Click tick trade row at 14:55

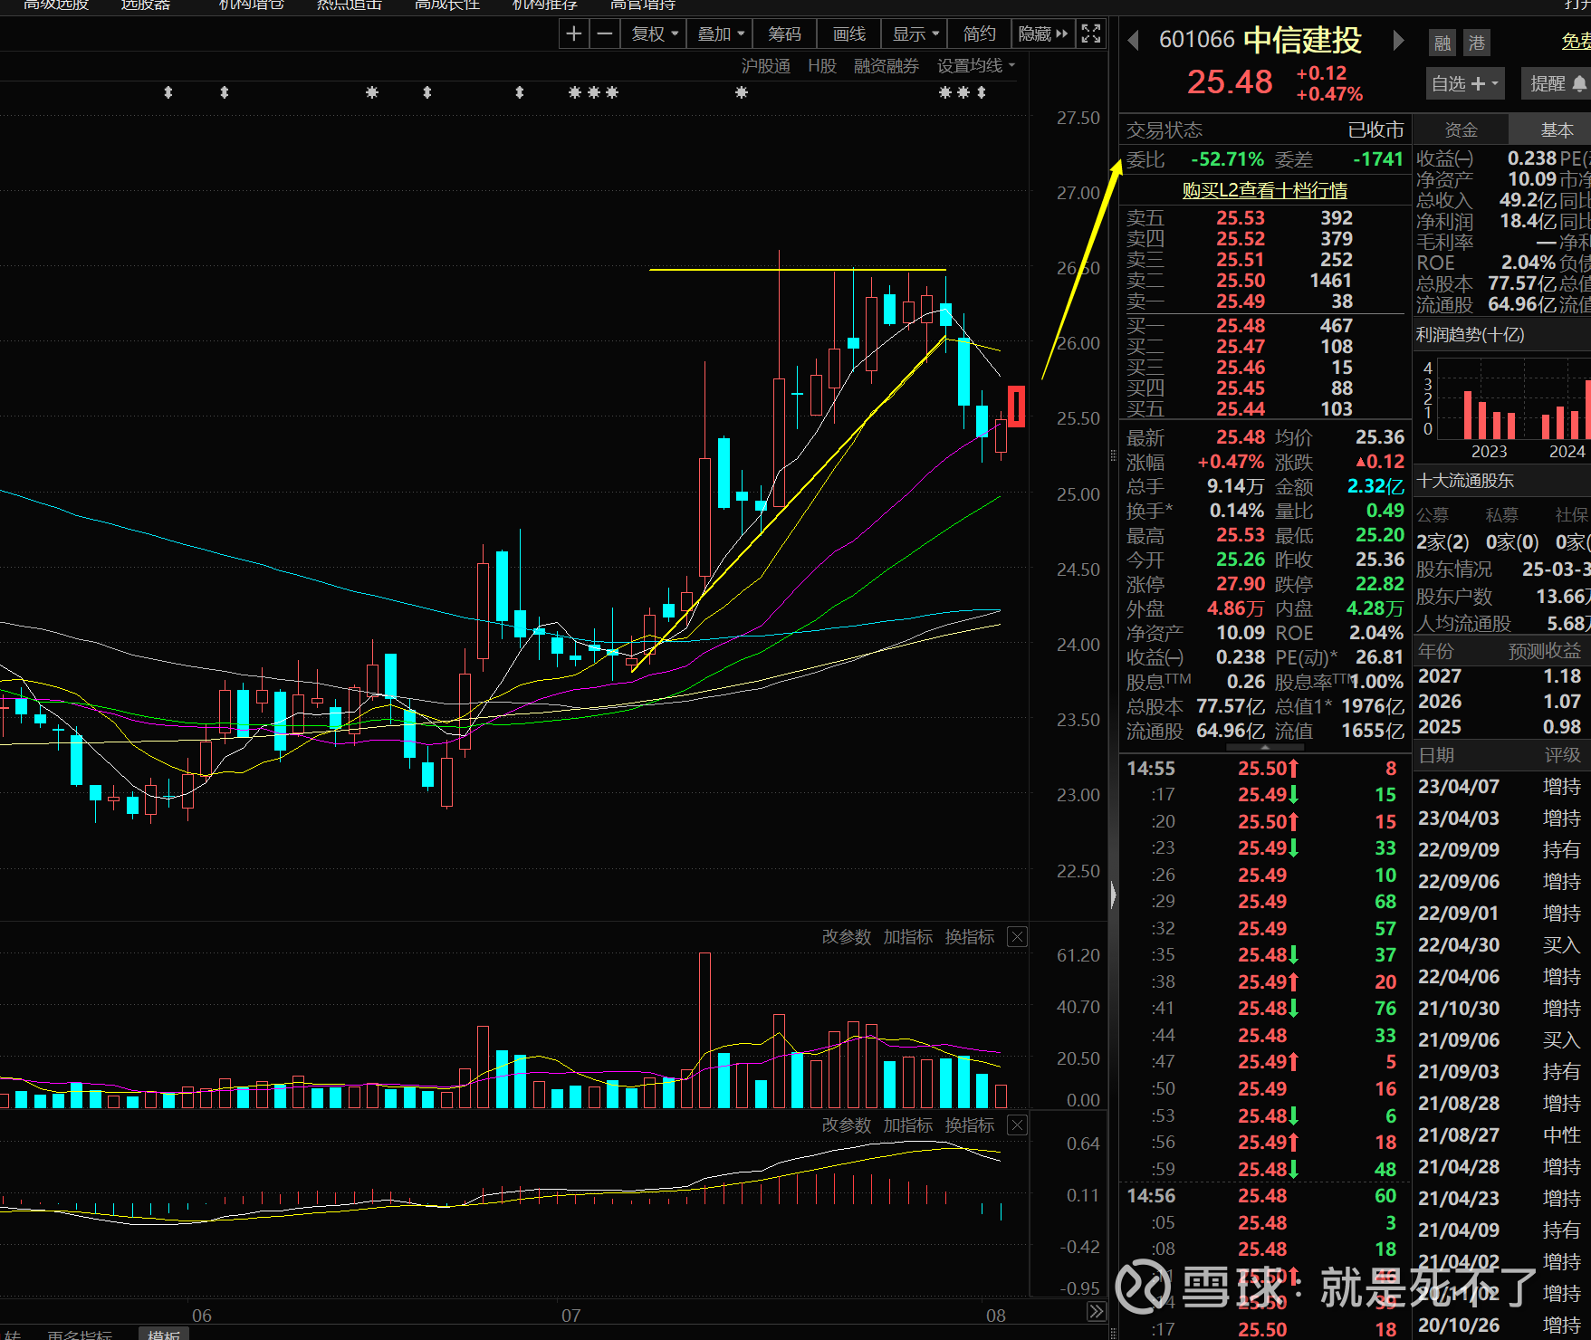click(x=1264, y=769)
